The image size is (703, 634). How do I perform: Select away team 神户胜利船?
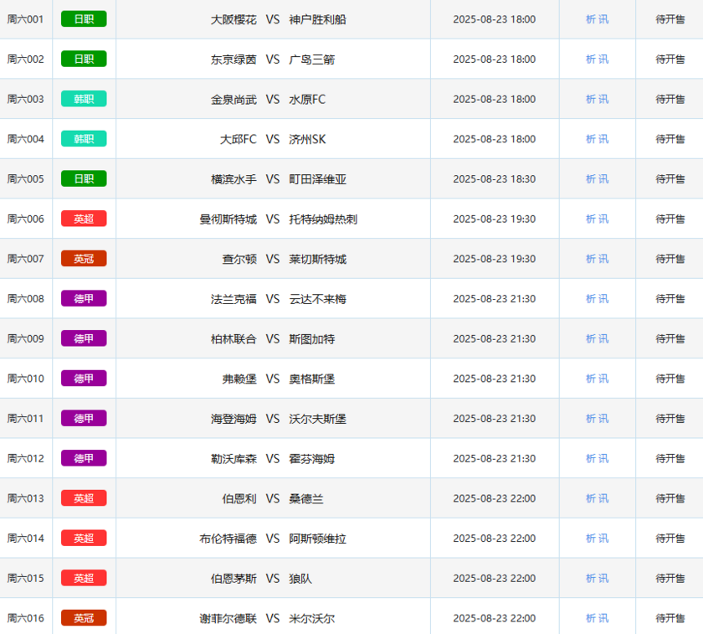click(317, 19)
